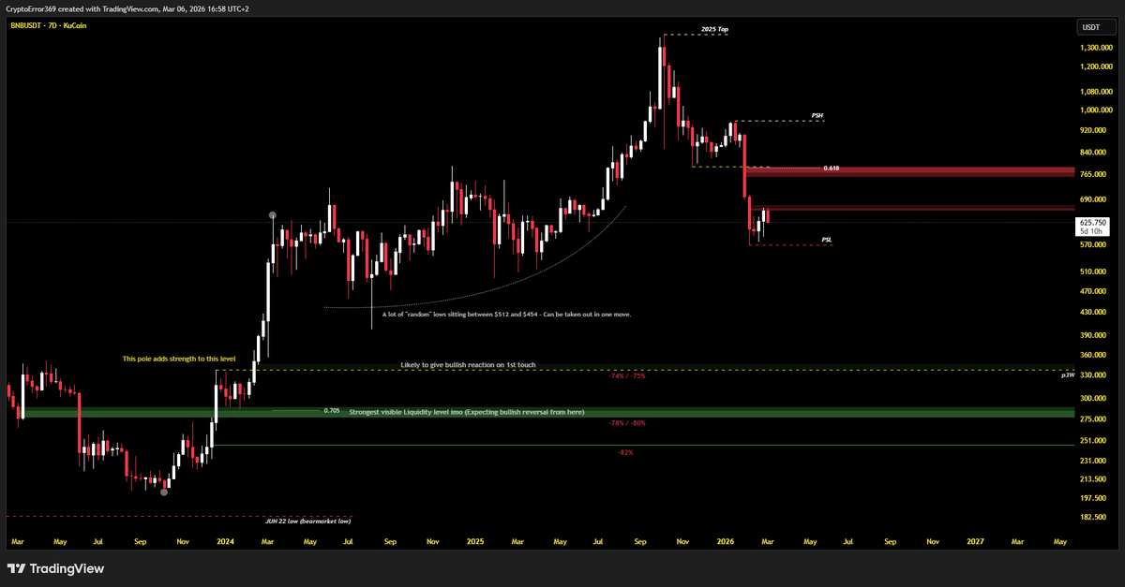Screen dimensions: 1125x587
Task: Select the "Likely to give bullish reaction" note
Action: 468,364
